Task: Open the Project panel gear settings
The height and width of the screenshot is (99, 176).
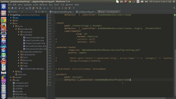Action: (43, 12)
